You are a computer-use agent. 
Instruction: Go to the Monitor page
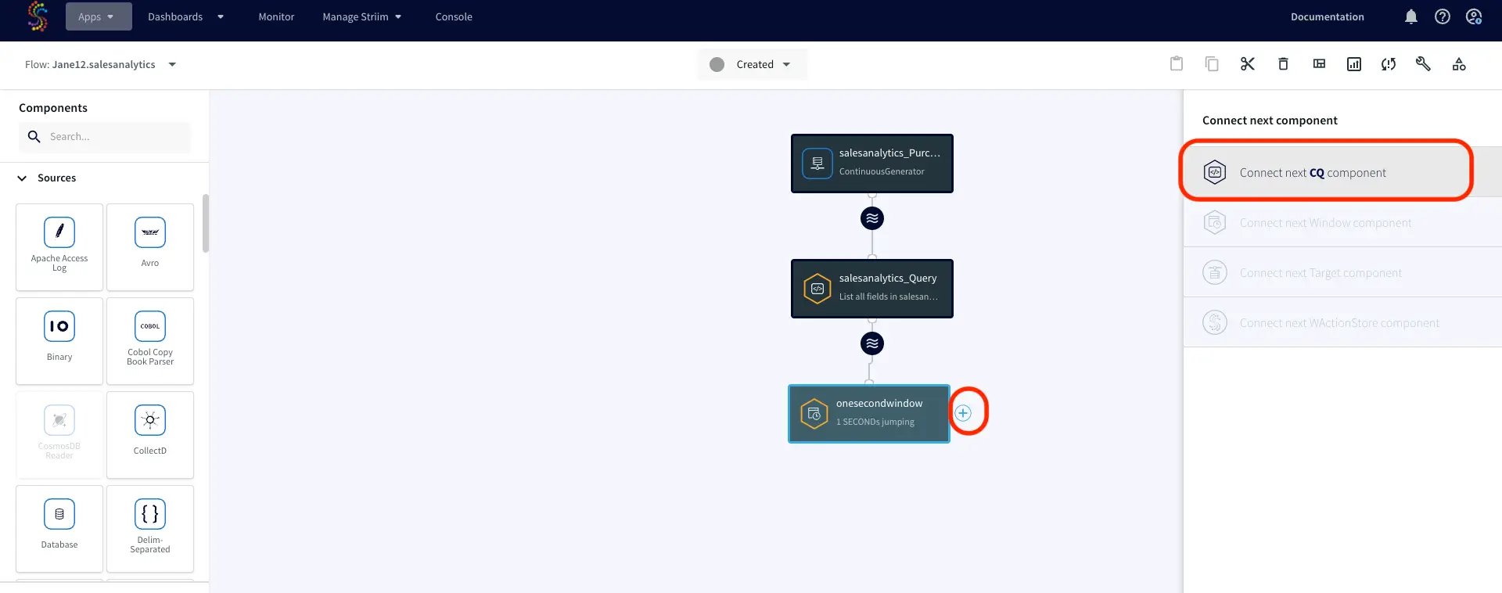[x=276, y=16]
